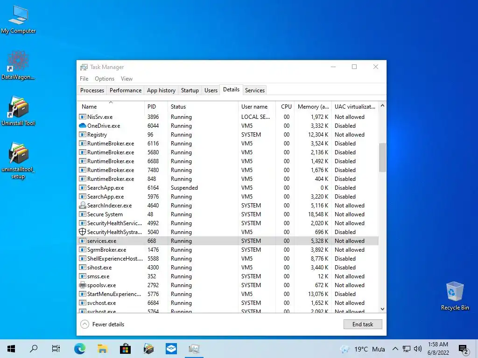Viewport: 478px width, 358px height.
Task: Click the spoolsv.exe printer icon
Action: click(82, 285)
